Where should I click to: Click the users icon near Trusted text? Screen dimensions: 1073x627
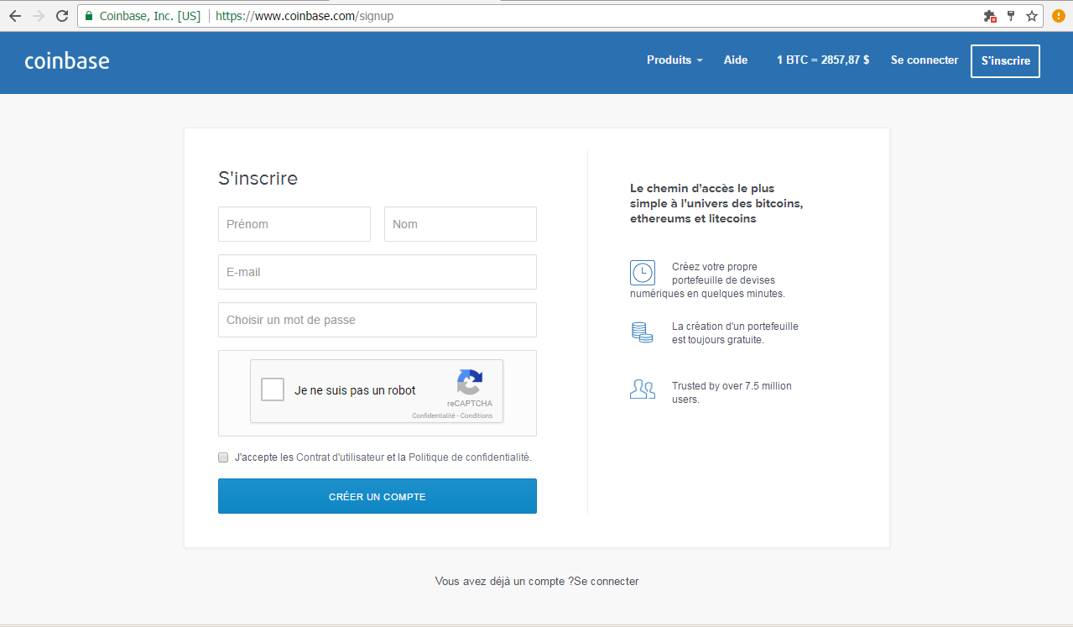pyautogui.click(x=643, y=389)
